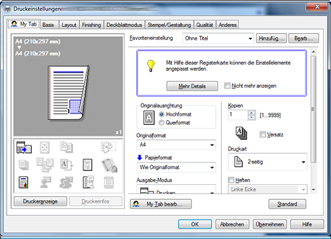
Task: Click the vertical scrollbar thumb in settings panel
Action: 313,109
